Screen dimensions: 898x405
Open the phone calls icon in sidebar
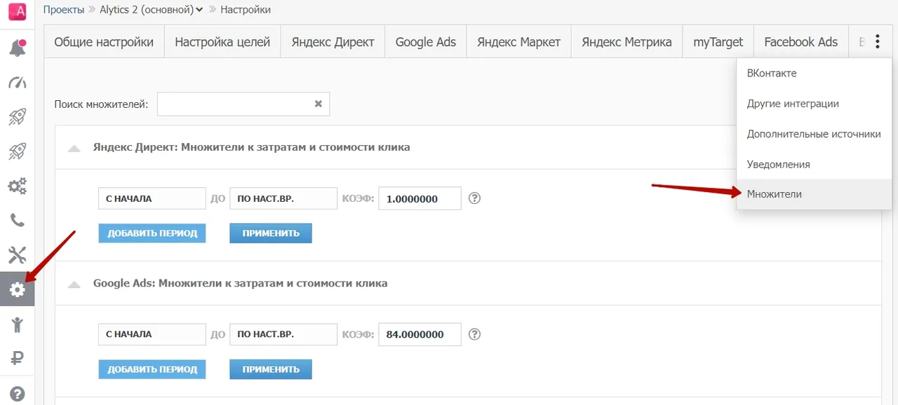[17, 221]
